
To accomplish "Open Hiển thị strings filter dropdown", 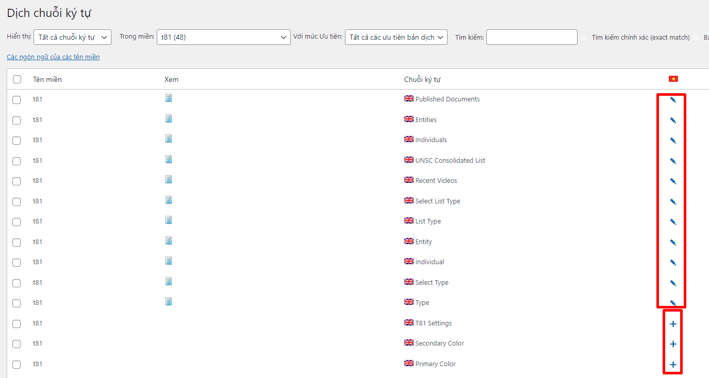I will pos(72,37).
